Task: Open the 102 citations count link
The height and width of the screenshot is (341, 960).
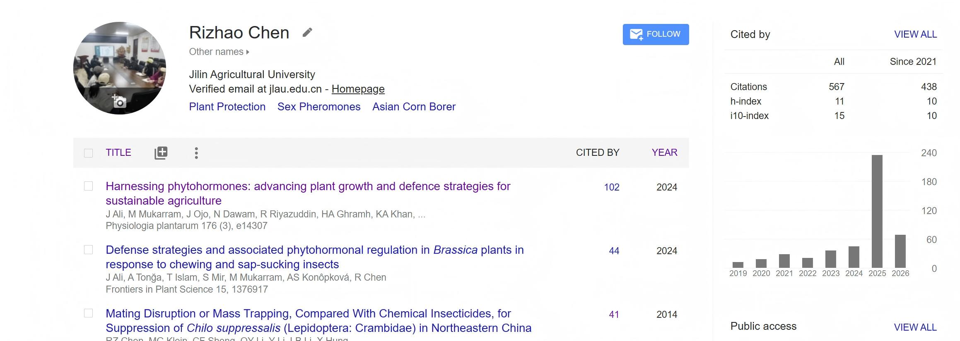Action: (611, 187)
